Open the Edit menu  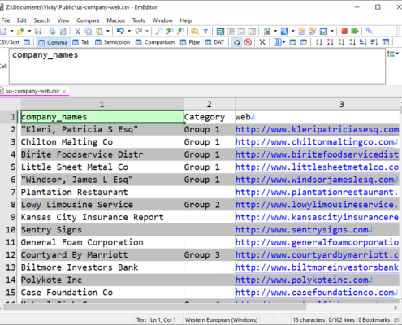[22, 20]
